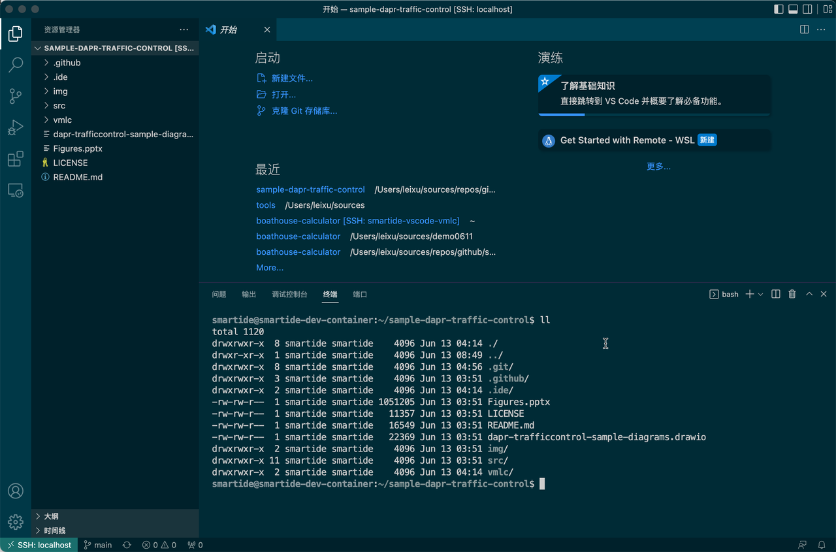Open the Extensions view icon
The width and height of the screenshot is (836, 552).
tap(16, 159)
